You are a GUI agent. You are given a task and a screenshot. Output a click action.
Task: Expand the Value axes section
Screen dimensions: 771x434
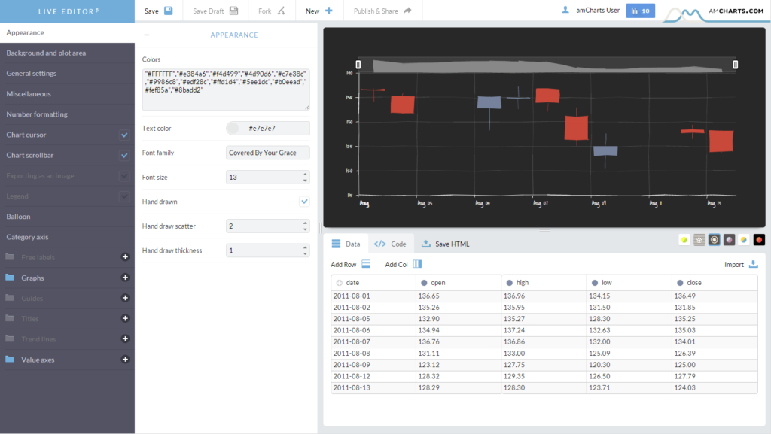coord(38,360)
